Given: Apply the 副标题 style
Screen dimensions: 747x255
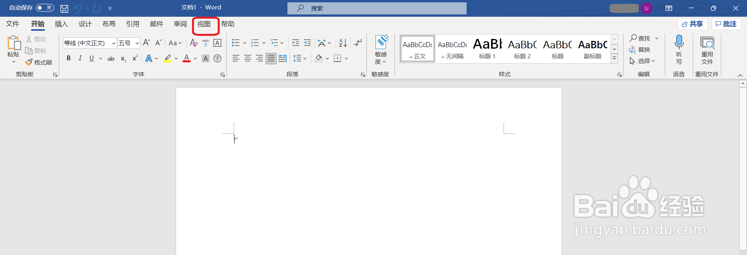Looking at the screenshot, I should click(x=592, y=49).
